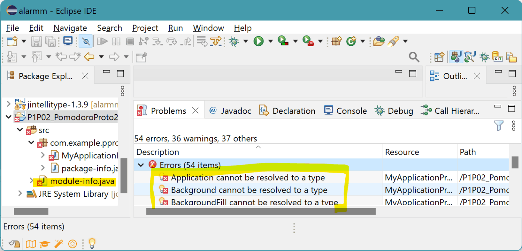Screen dimensions: 522x251
Task: Switch to the Java Browsing perspective
Action: (470, 57)
